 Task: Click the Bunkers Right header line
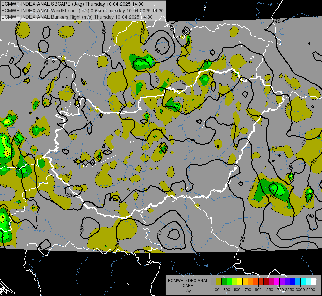77,17
